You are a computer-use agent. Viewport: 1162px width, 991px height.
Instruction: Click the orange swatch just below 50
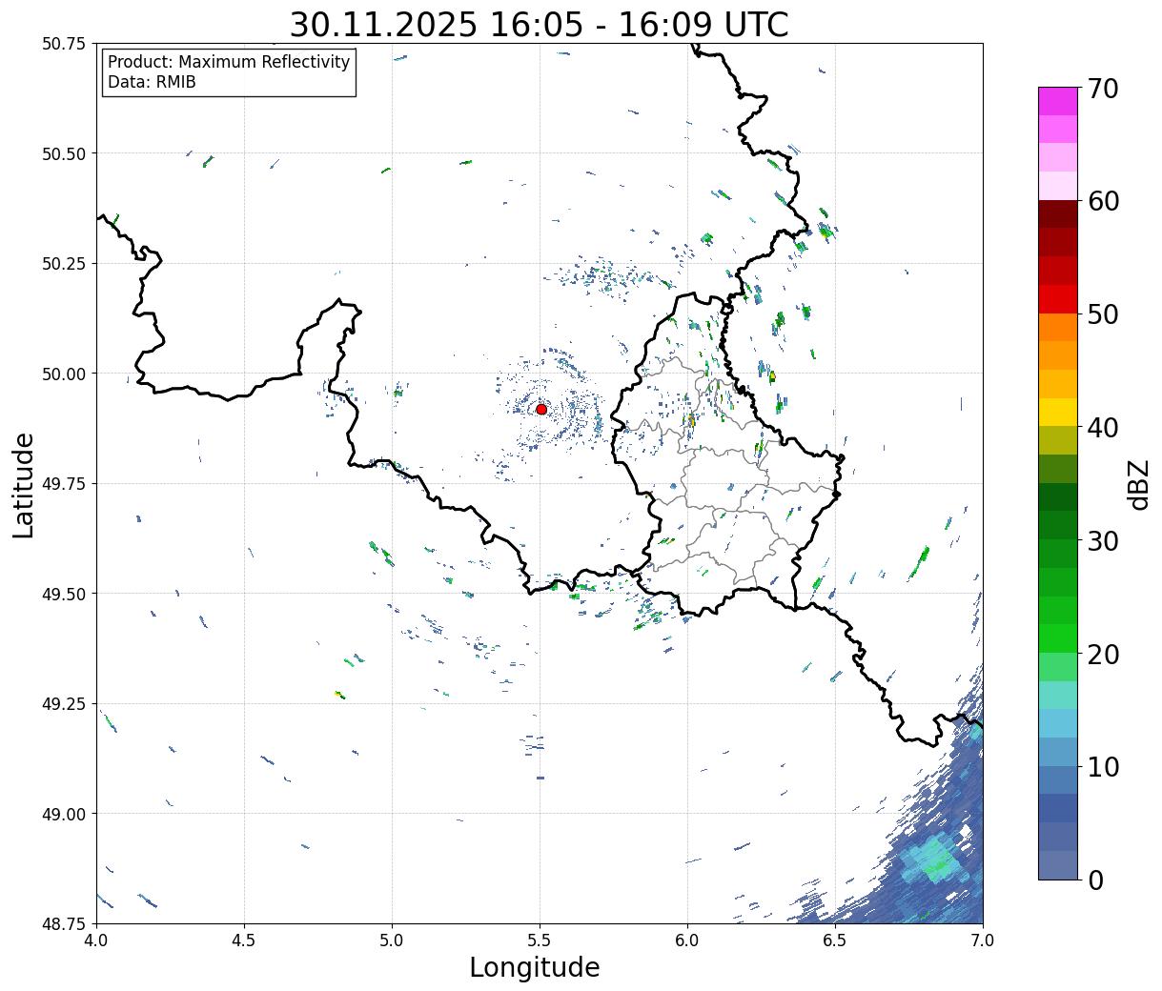(1058, 328)
